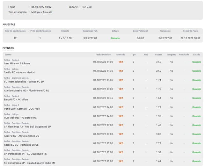Click start time 01.10.2022 11:30
Screen dimensions: 204x167
click(103, 71)
